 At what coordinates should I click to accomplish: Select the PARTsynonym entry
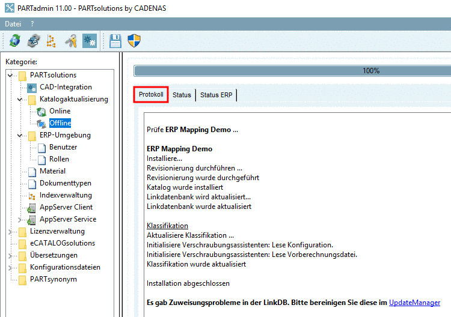(x=54, y=279)
